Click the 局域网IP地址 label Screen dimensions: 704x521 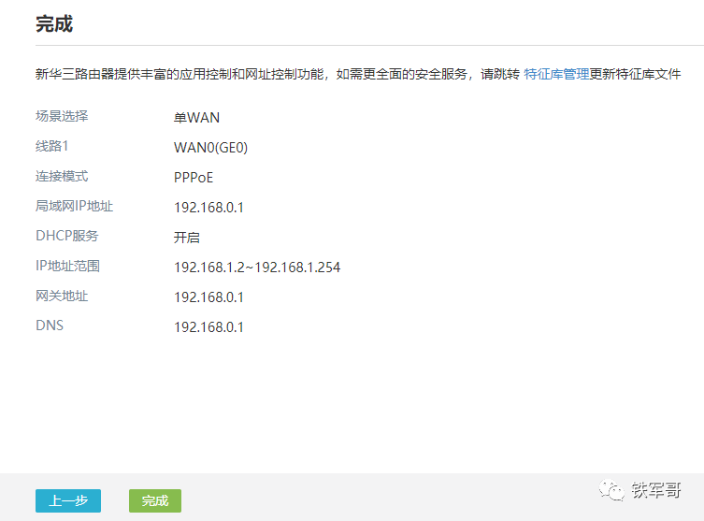pyautogui.click(x=74, y=206)
